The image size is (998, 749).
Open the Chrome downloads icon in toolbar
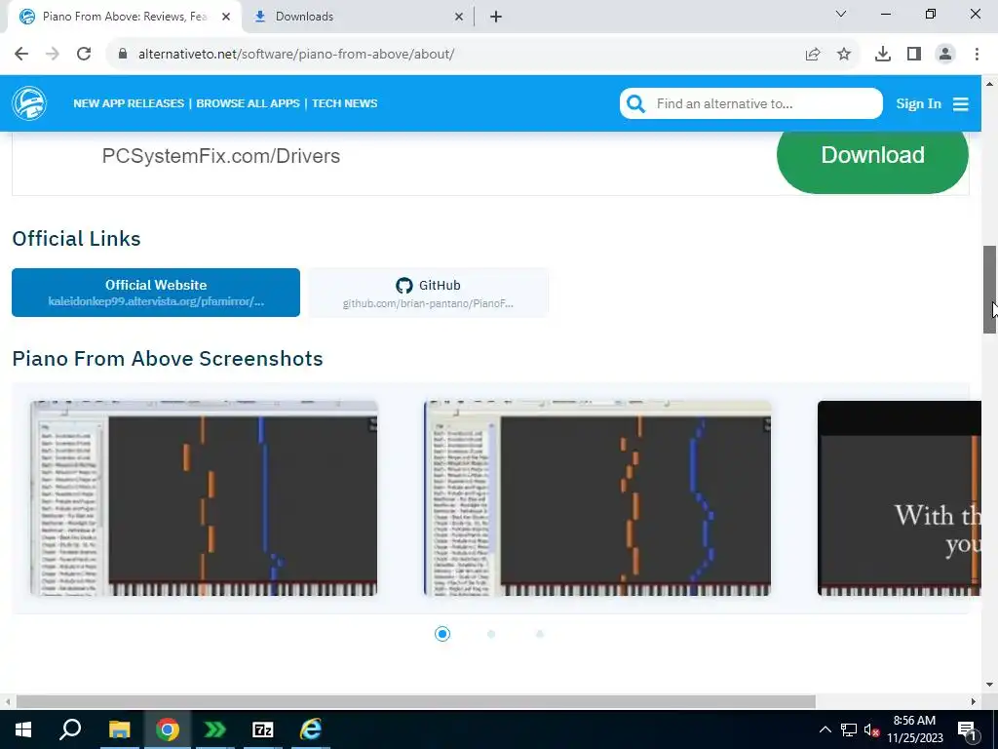pos(883,55)
